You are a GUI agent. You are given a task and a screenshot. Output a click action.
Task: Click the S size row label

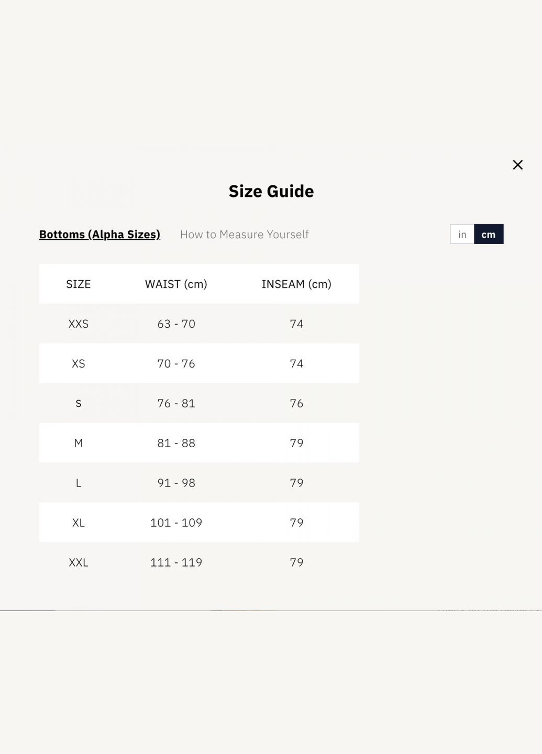[x=79, y=404]
